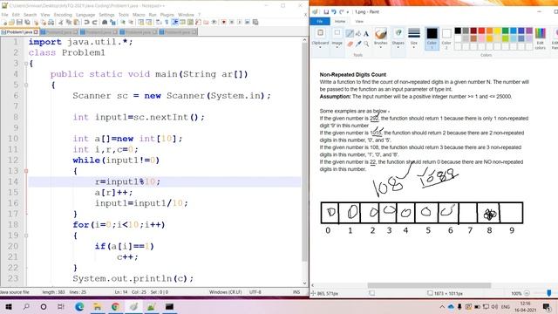Click the Start Recording macro icon
The image size is (558, 314).
coord(223,22)
